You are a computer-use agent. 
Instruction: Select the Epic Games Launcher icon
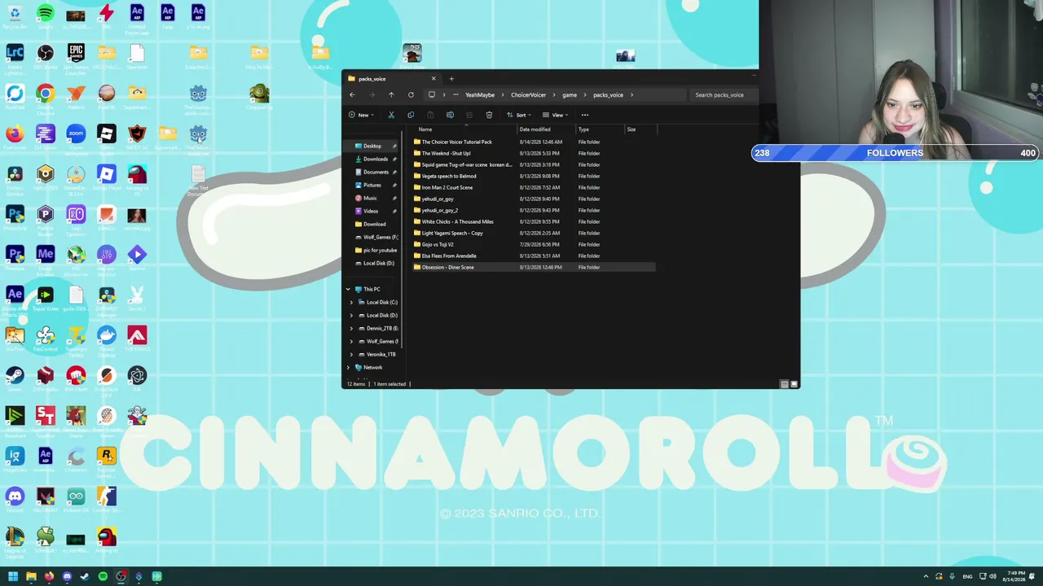coord(76,54)
